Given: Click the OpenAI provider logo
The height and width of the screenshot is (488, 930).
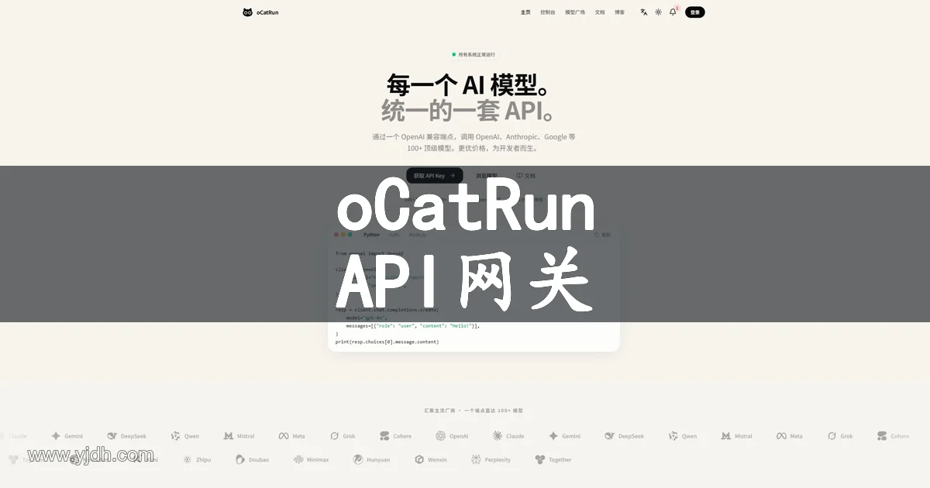Looking at the screenshot, I should (x=452, y=436).
